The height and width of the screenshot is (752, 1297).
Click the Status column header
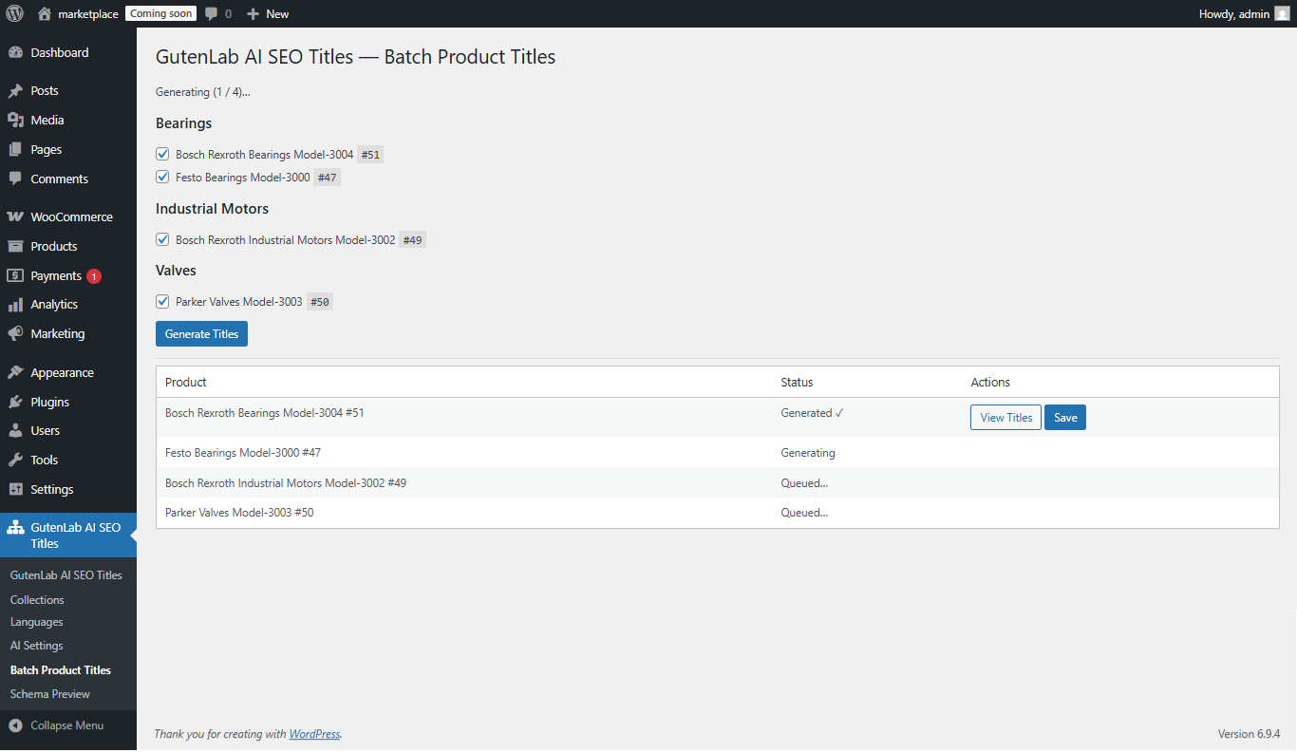tap(797, 382)
